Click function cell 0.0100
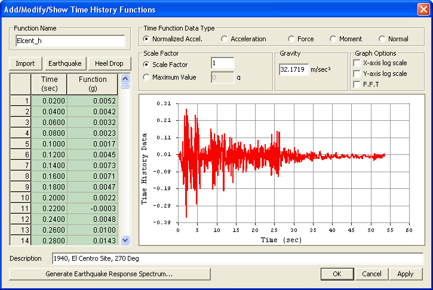 tap(93, 230)
